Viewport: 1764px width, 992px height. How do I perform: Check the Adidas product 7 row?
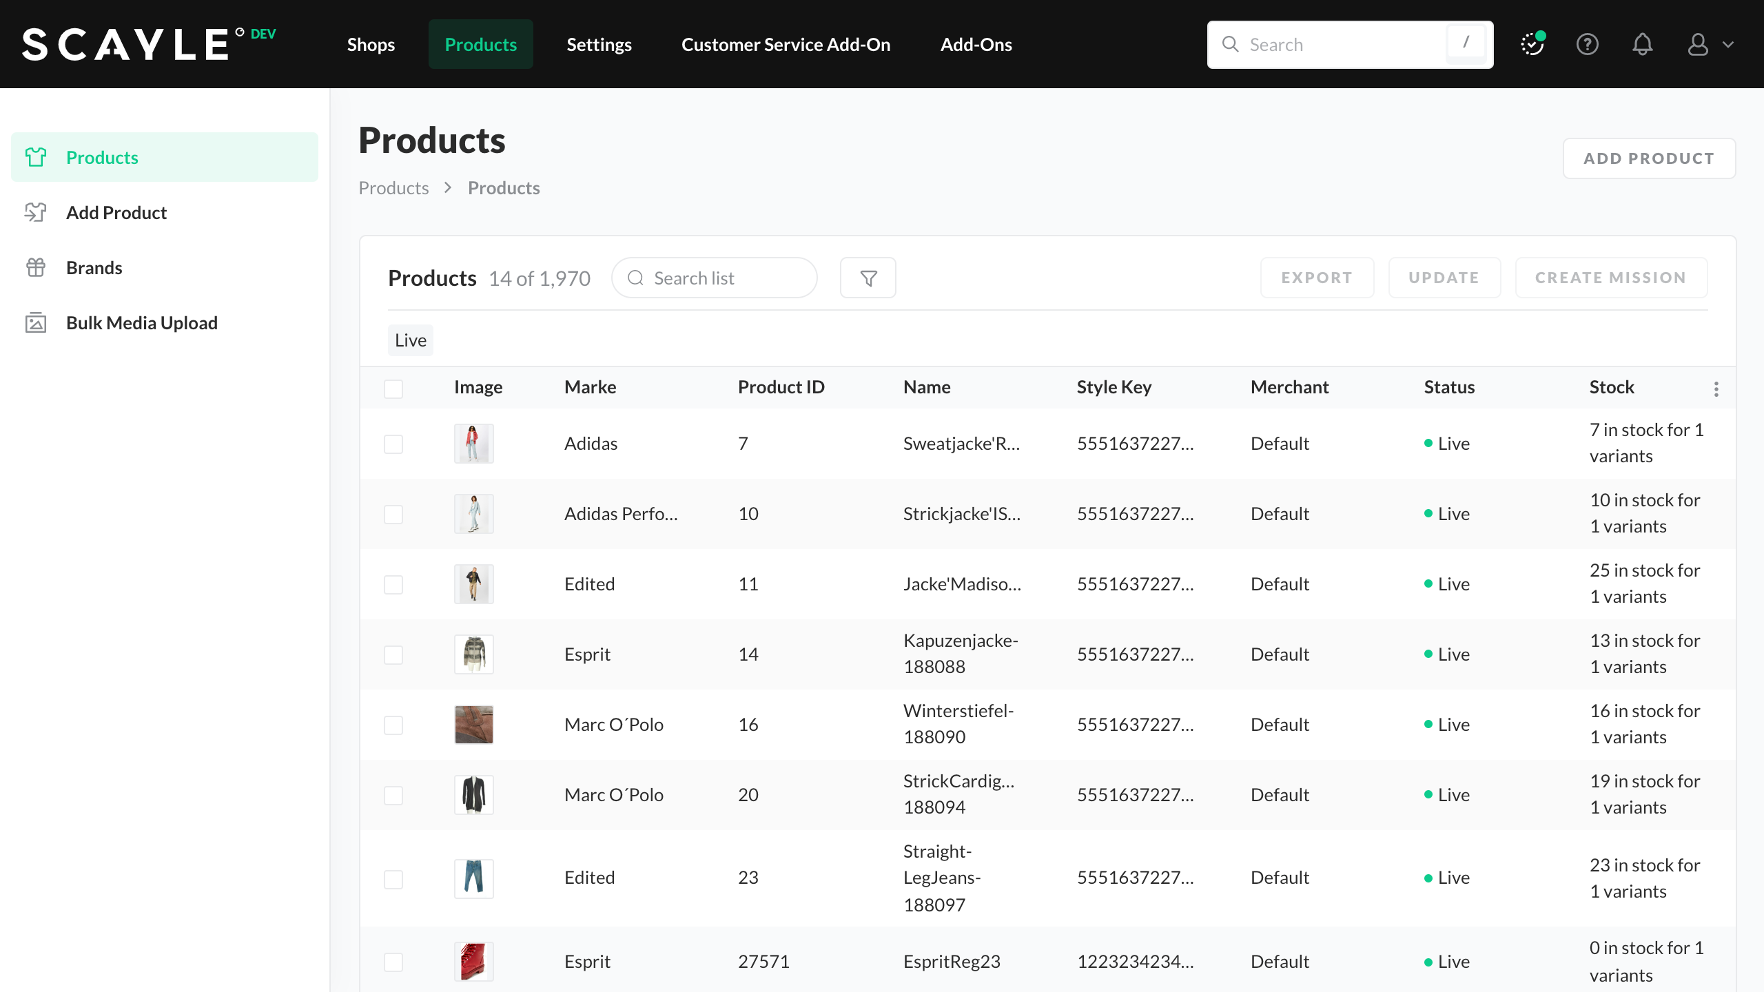coord(393,444)
